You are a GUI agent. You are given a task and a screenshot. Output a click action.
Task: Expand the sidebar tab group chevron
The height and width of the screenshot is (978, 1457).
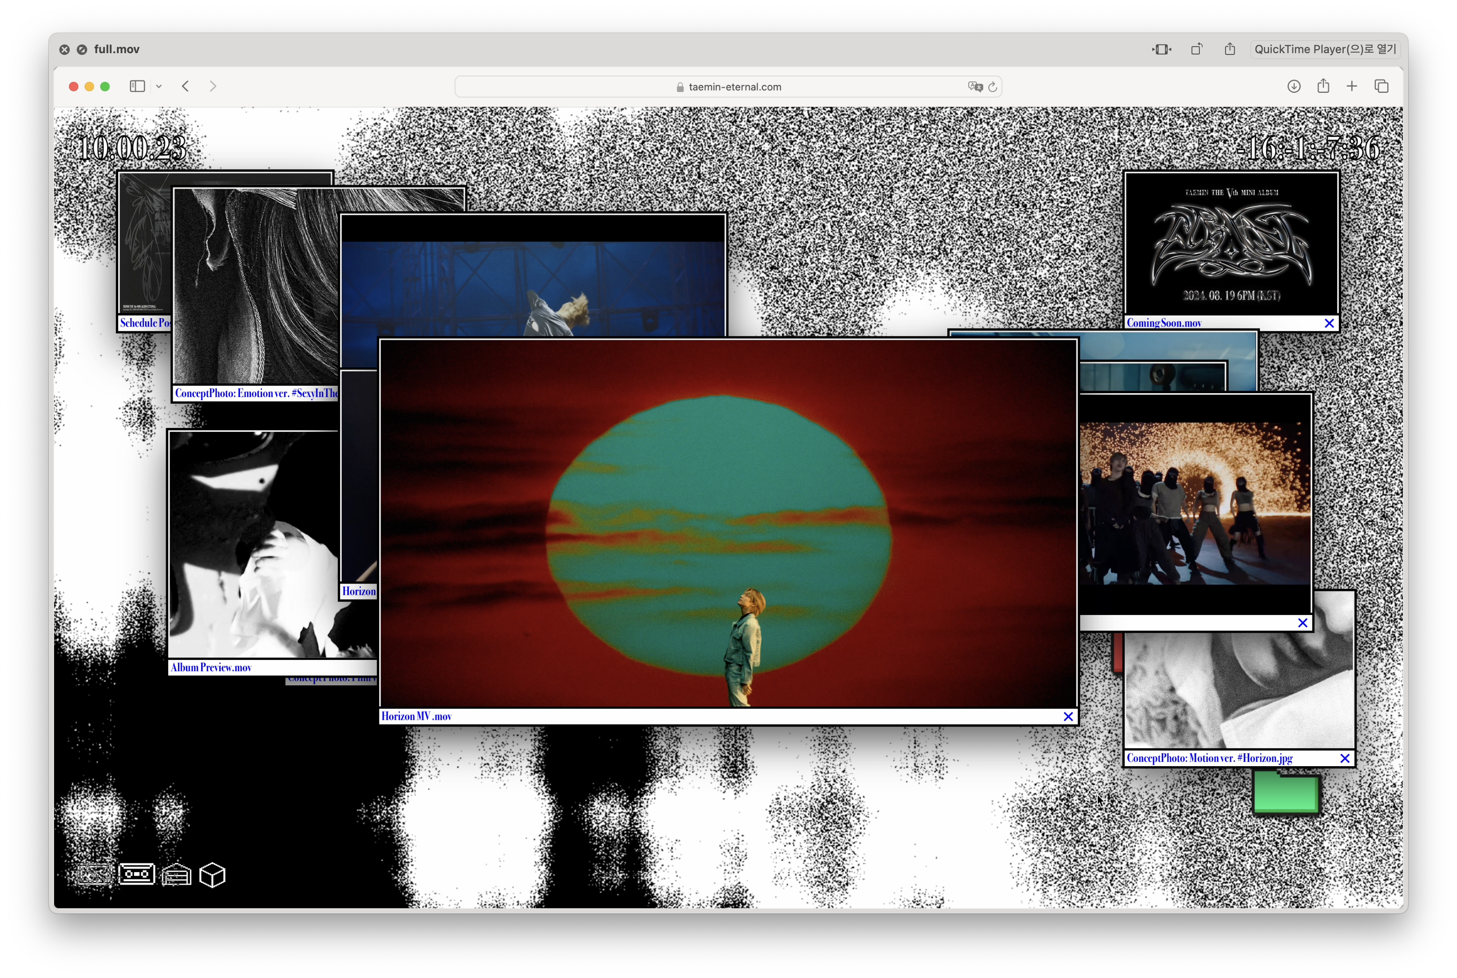pyautogui.click(x=159, y=87)
